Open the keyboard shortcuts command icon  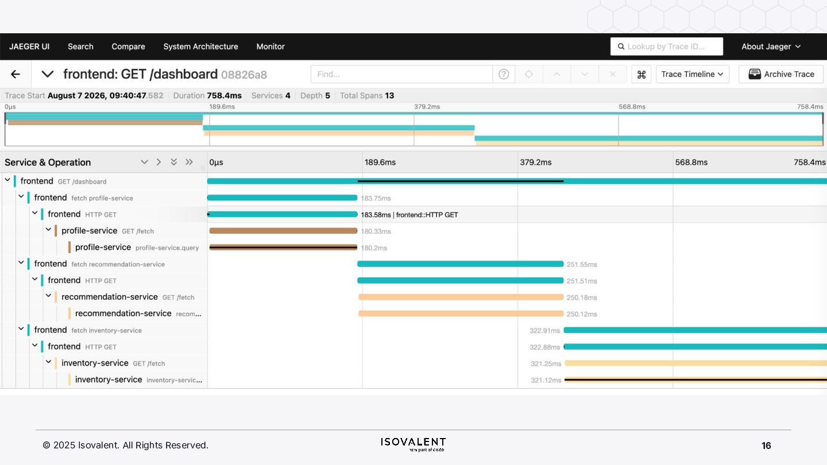click(641, 74)
